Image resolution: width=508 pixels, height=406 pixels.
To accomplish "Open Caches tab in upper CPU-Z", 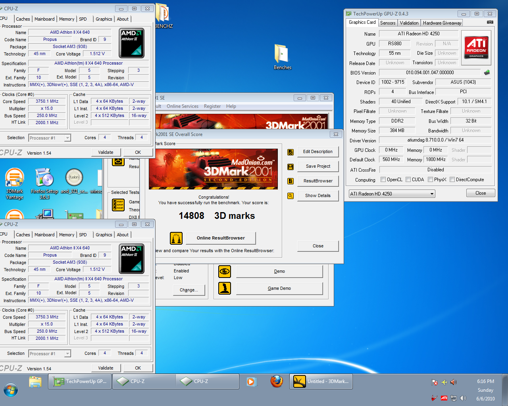I will (x=23, y=19).
